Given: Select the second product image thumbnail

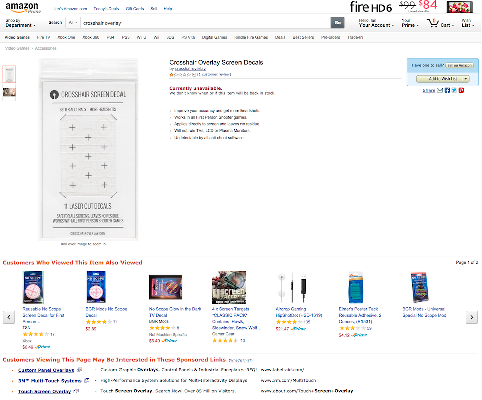Looking at the screenshot, I should click(x=9, y=92).
